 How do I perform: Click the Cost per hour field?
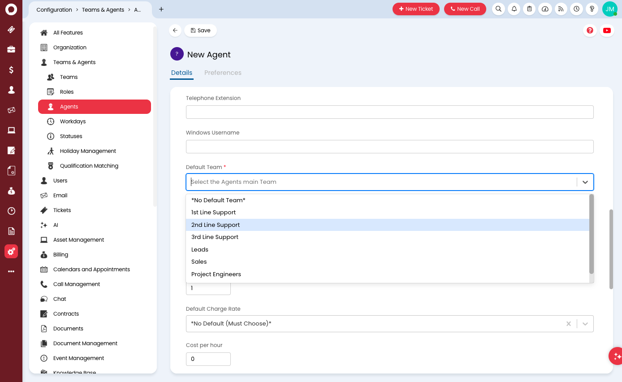click(x=208, y=359)
